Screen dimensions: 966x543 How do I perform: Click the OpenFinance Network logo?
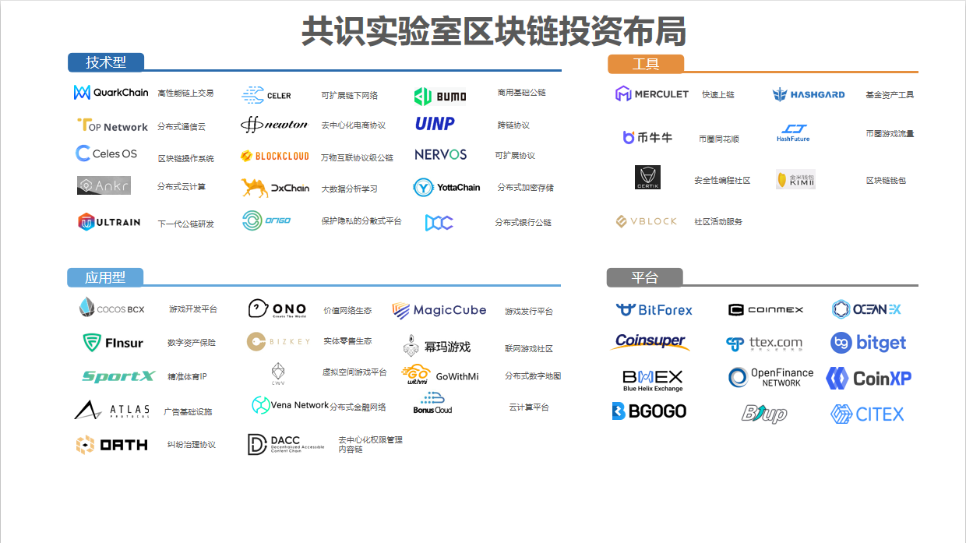(770, 378)
